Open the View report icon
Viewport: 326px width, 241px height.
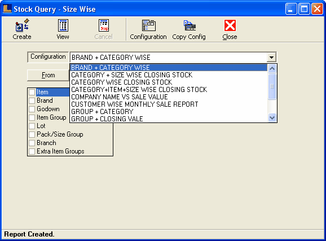pyautogui.click(x=63, y=25)
